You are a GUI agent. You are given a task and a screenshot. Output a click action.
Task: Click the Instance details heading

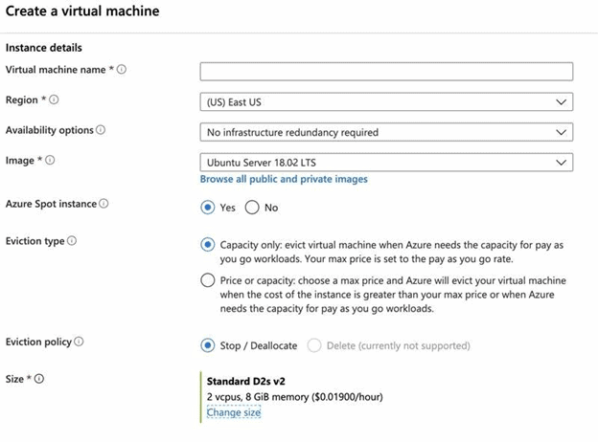(x=44, y=48)
